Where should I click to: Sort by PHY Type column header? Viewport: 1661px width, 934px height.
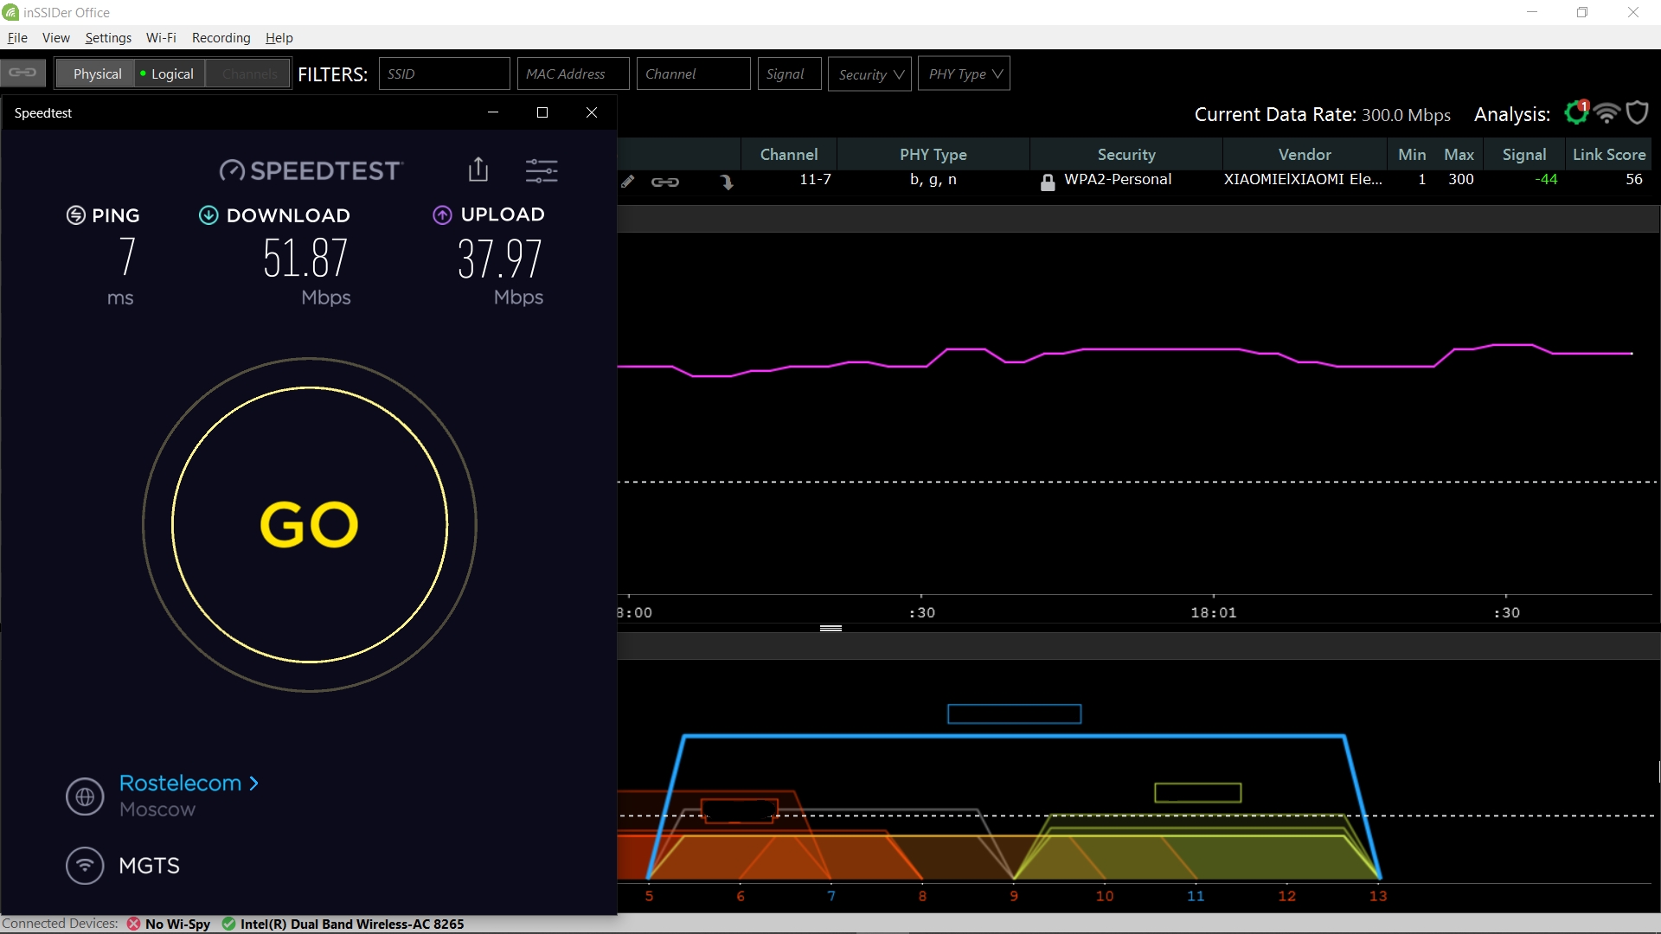click(x=933, y=154)
